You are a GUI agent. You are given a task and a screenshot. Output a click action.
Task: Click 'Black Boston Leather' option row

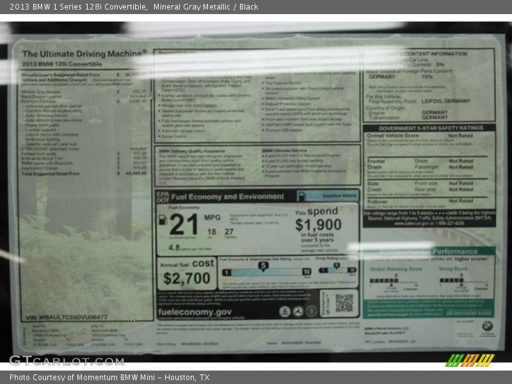(84, 97)
